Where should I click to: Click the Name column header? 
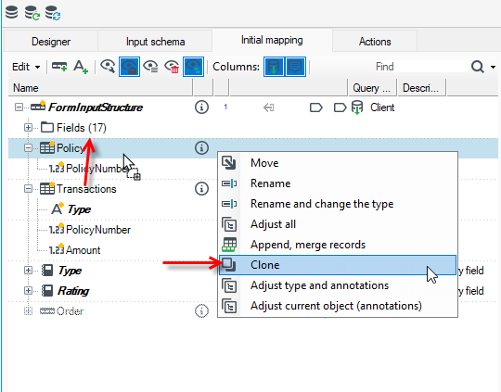(100, 88)
